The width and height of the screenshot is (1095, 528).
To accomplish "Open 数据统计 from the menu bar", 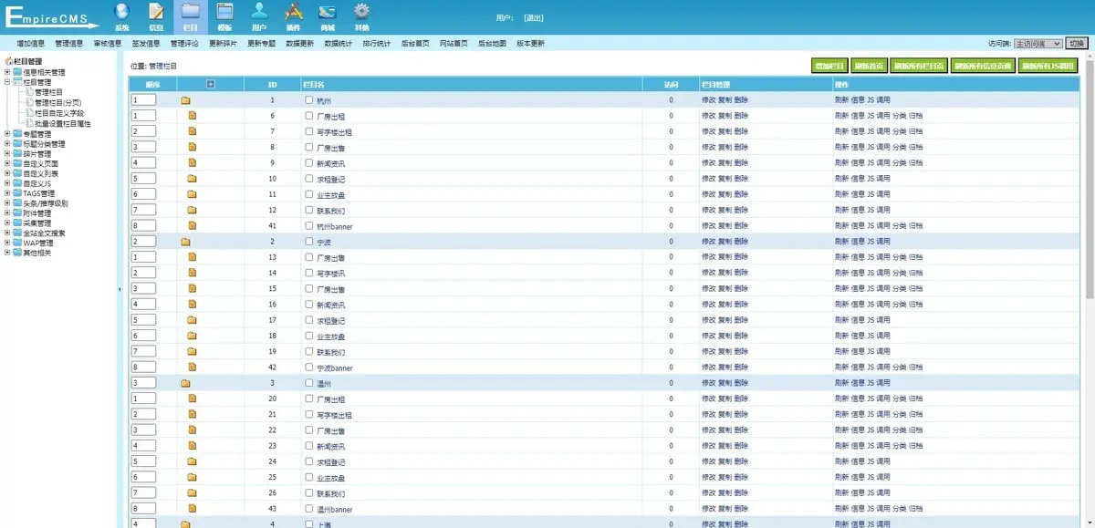I will [x=338, y=43].
